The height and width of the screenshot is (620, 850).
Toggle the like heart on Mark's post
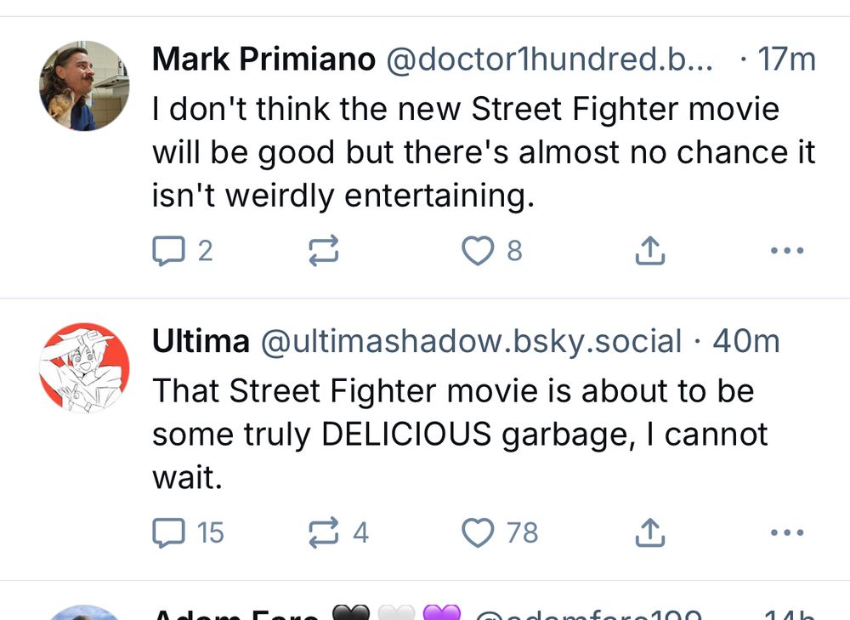point(479,249)
